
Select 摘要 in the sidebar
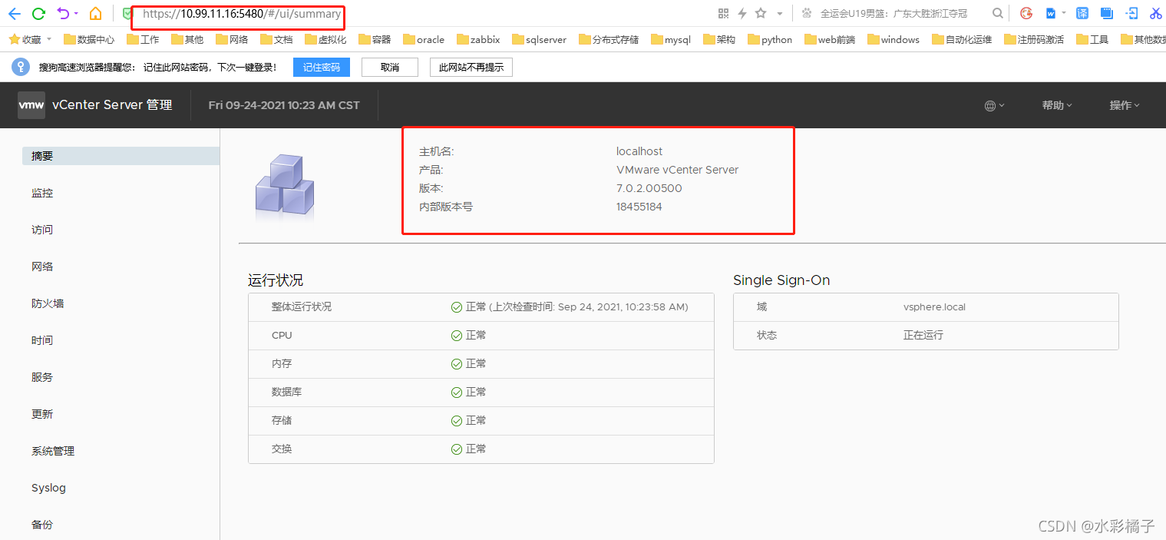[121, 156]
